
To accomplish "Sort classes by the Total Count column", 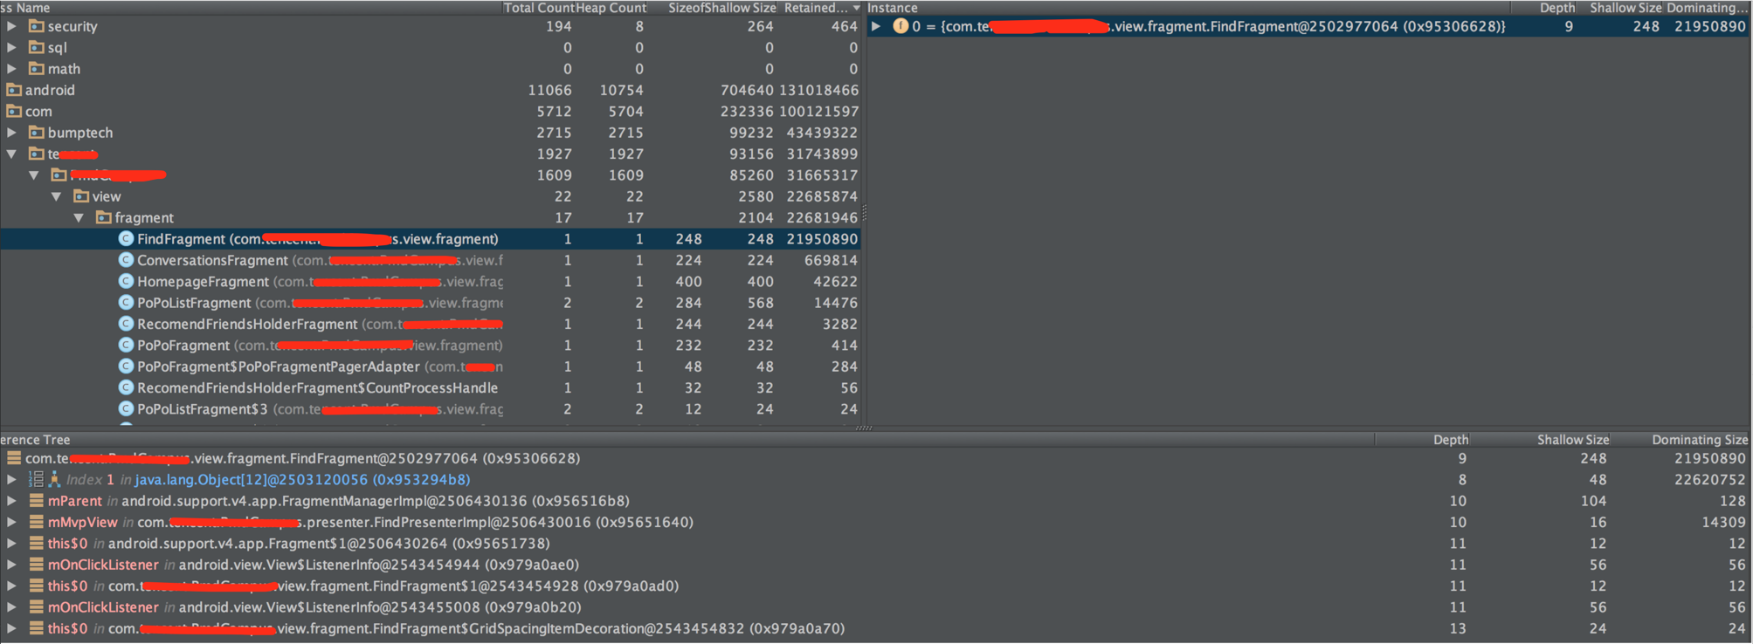I will (539, 8).
